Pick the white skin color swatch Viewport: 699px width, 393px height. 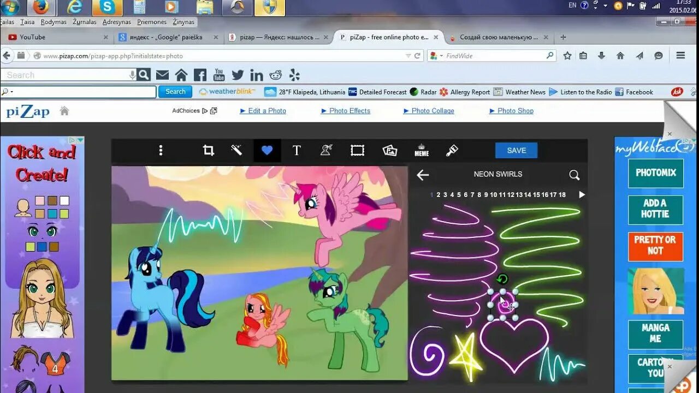point(64,200)
